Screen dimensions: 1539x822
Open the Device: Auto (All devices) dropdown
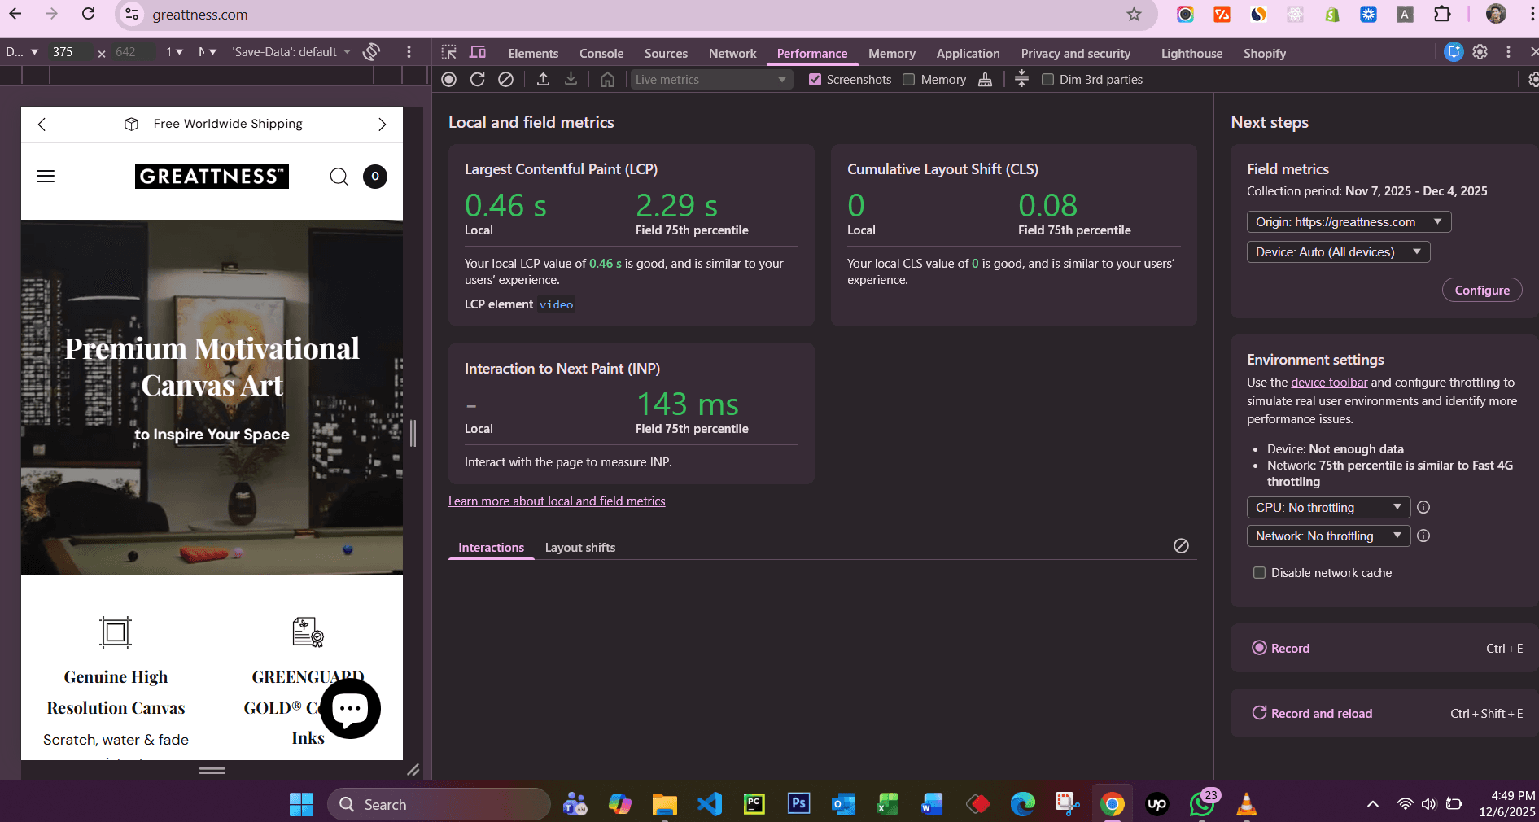1337,251
